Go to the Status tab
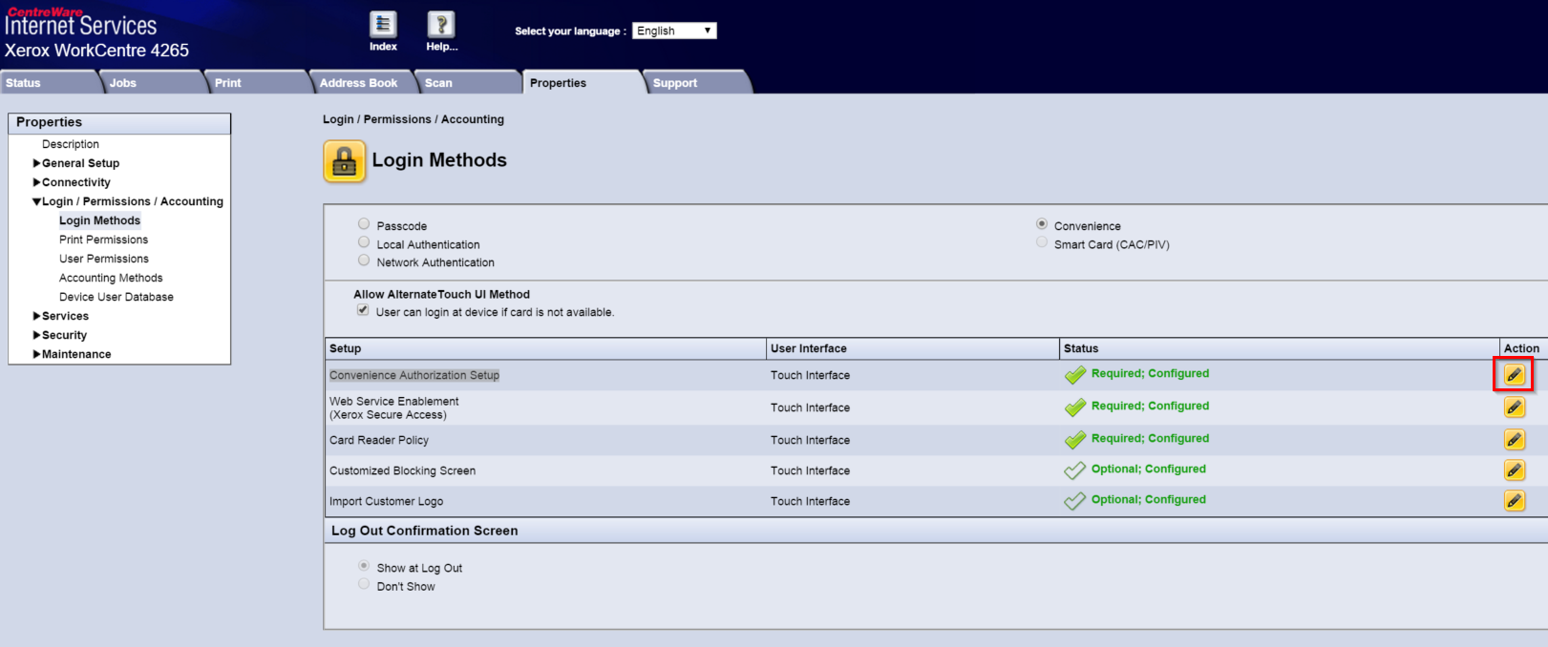1548x647 pixels. (x=24, y=83)
